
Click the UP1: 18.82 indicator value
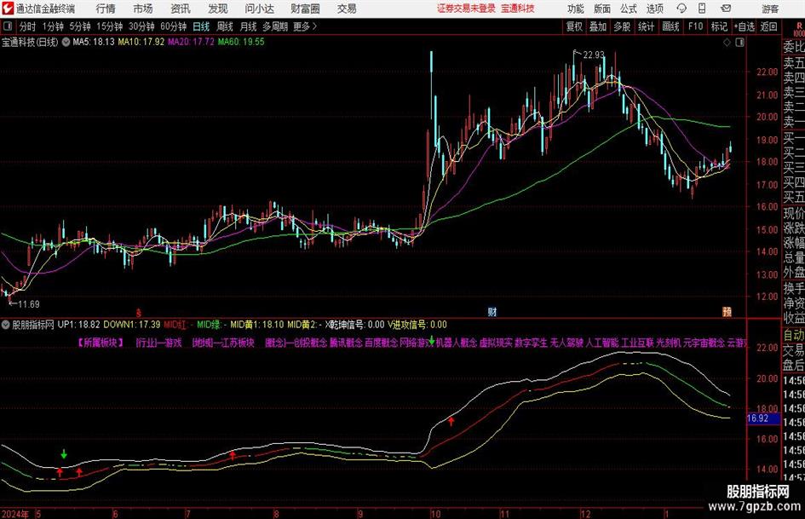coord(78,325)
